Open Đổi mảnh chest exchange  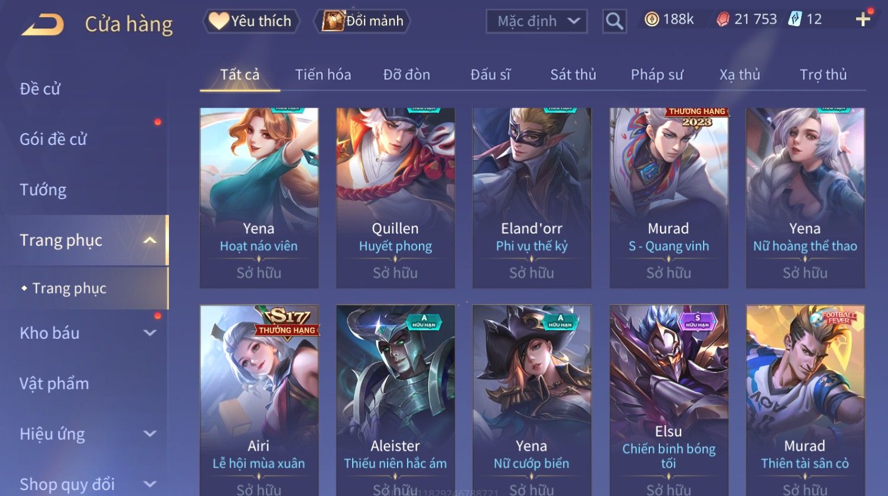[x=362, y=21]
